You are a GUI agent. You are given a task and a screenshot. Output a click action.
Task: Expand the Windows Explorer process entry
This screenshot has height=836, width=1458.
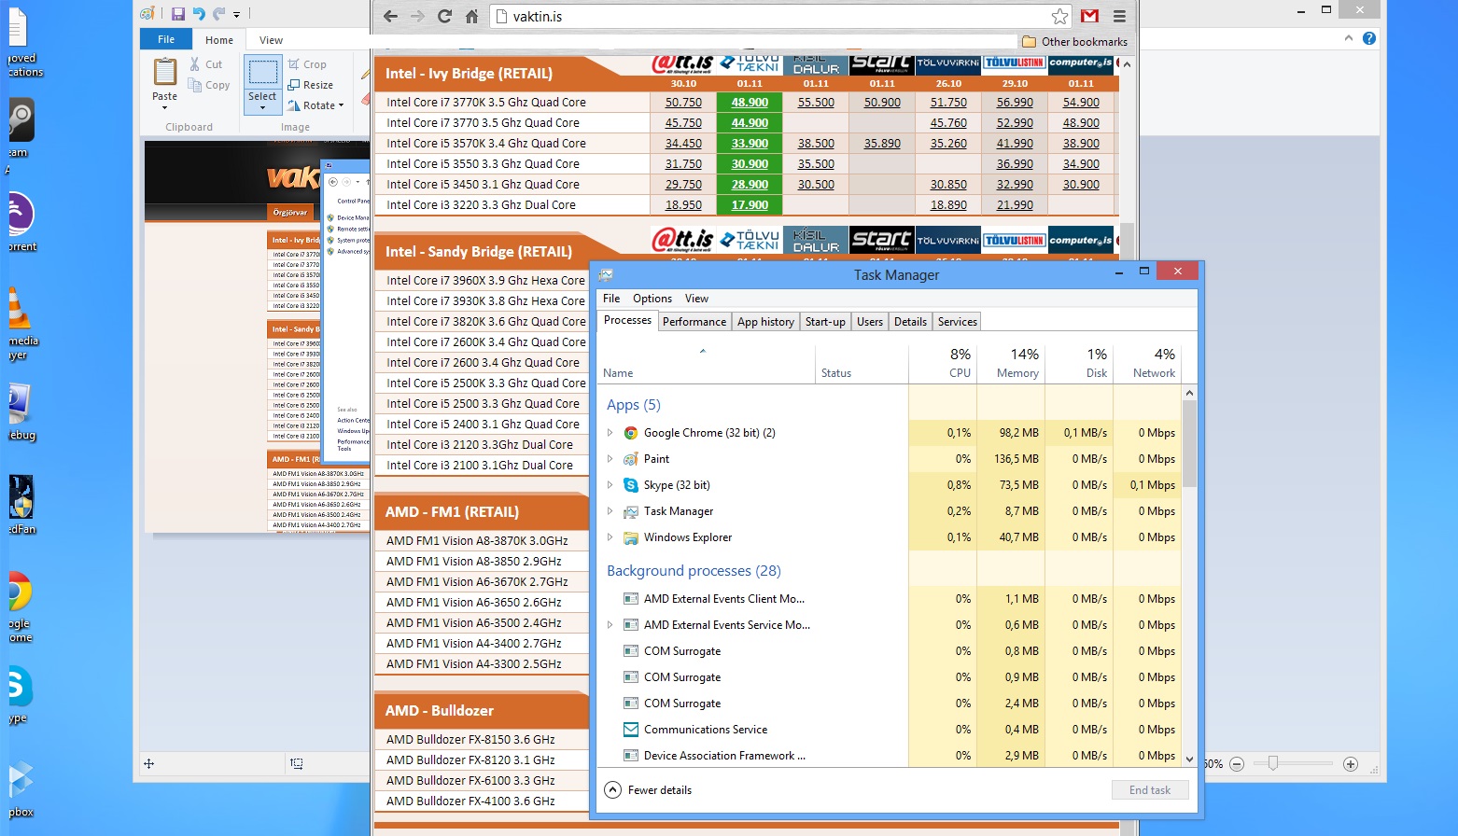click(610, 537)
